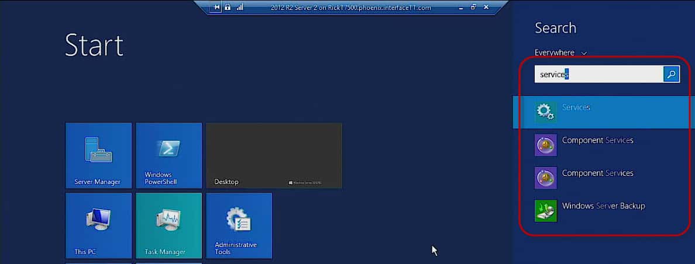Launch the Windows PowerShell tile

point(169,156)
